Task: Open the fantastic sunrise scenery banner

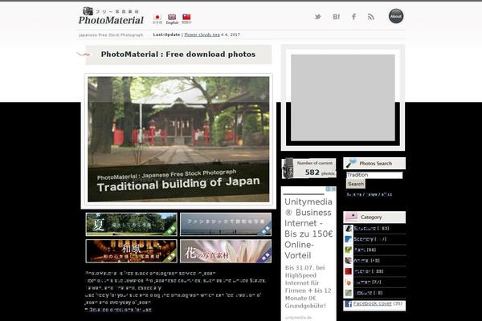Action: pyautogui.click(x=226, y=225)
